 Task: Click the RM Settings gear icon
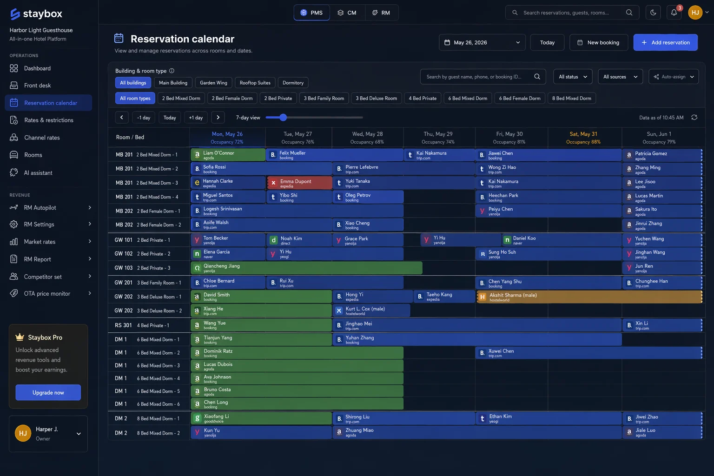pyautogui.click(x=14, y=224)
